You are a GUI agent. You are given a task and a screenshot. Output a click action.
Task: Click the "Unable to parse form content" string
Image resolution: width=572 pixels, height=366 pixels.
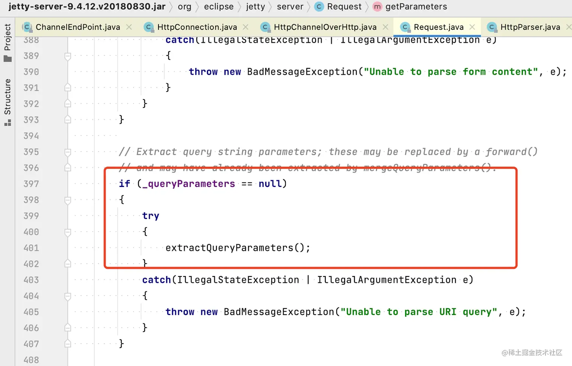pos(451,72)
